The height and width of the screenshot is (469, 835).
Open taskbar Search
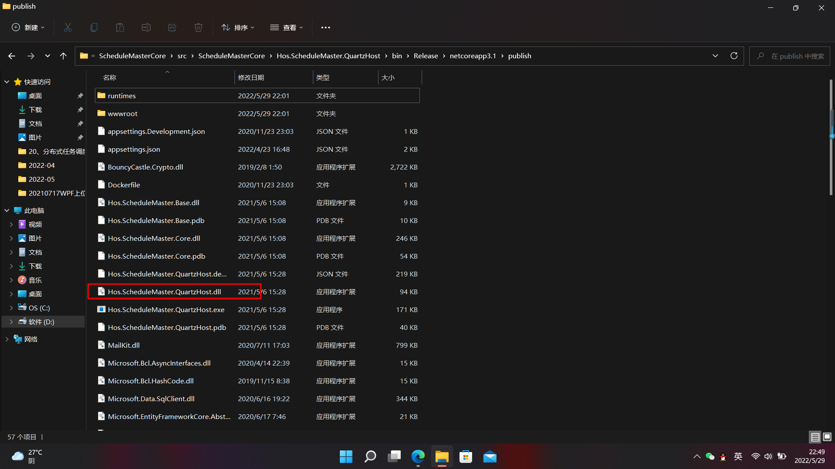pos(370,457)
